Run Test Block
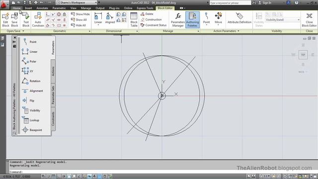The width and height of the screenshot is (318, 179). 26,19
